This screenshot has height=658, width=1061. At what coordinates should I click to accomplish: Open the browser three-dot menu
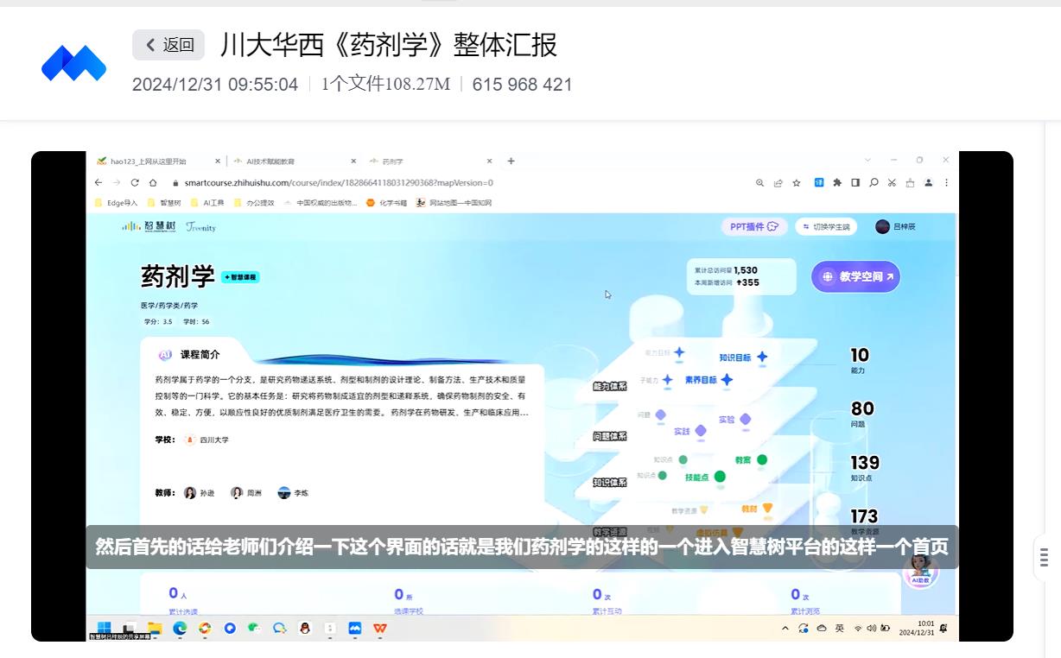(x=947, y=182)
